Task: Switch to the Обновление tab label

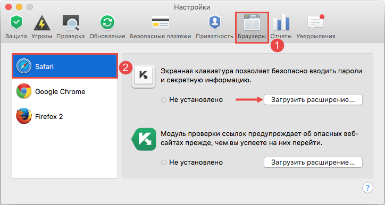Action: 107,36
